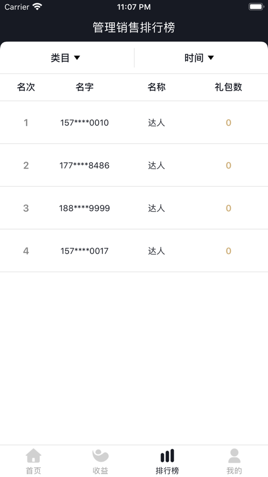Click the arrow beside 类目
The width and height of the screenshot is (268, 477).
point(77,58)
